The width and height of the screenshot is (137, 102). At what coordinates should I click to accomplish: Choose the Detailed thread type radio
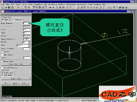13,20
